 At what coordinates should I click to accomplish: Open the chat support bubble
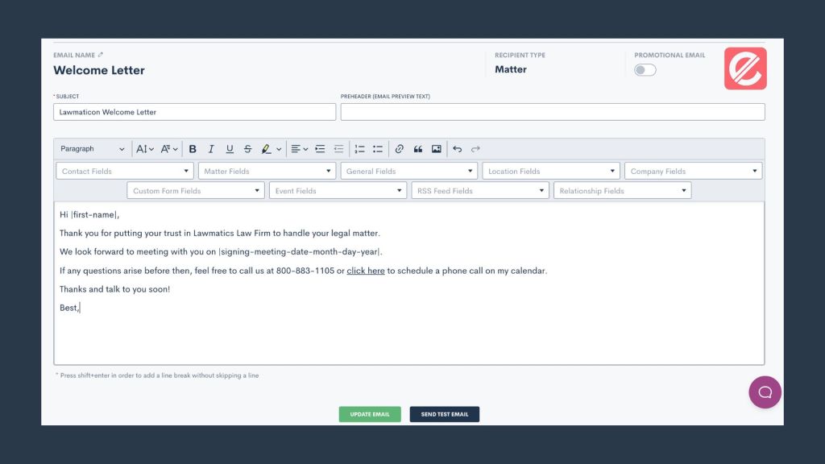click(765, 392)
